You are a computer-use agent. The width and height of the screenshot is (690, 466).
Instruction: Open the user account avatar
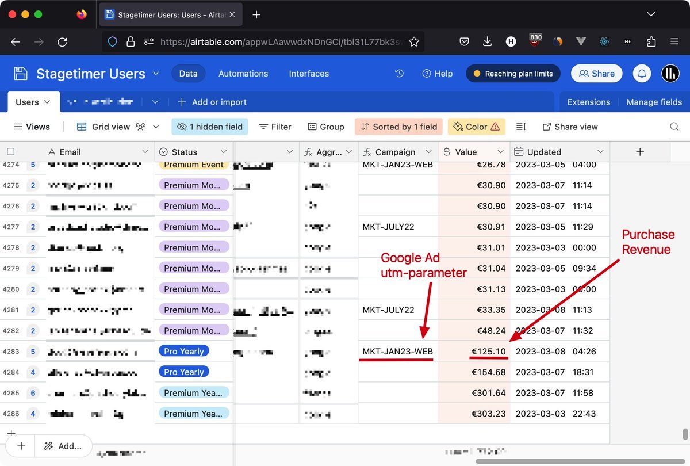tap(670, 74)
